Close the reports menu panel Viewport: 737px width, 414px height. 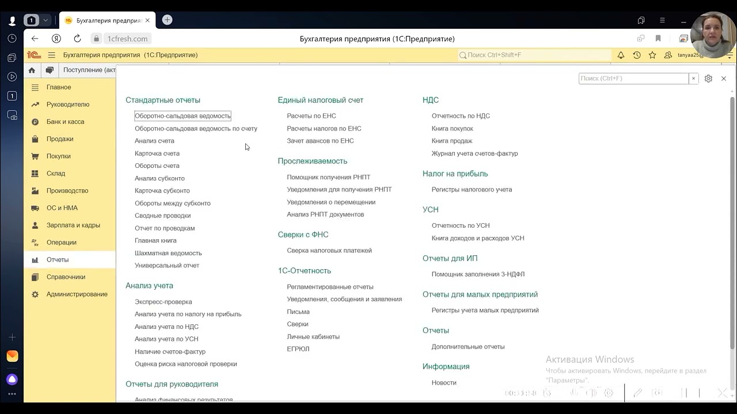[x=724, y=79]
